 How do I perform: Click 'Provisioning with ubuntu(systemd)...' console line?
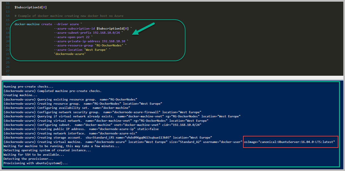tap(36, 163)
